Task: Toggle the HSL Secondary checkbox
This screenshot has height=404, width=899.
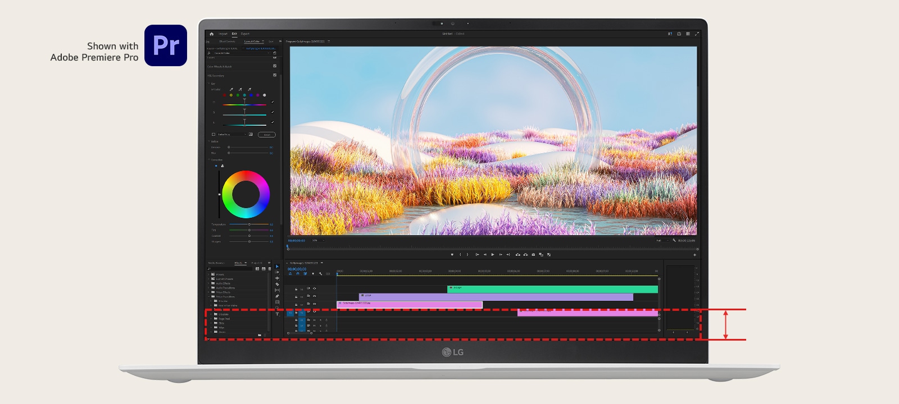Action: pyautogui.click(x=275, y=75)
